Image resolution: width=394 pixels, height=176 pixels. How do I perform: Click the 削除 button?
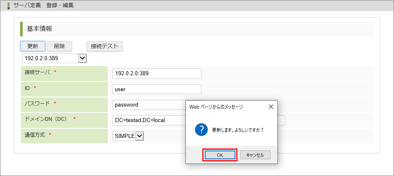click(x=60, y=46)
